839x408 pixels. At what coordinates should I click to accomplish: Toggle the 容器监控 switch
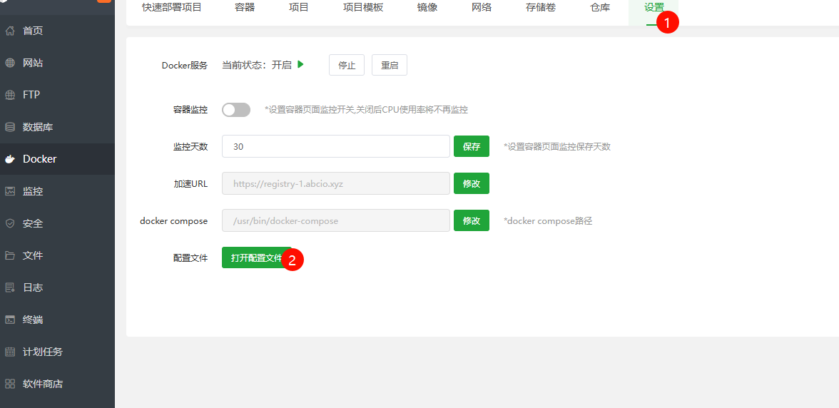click(x=236, y=110)
